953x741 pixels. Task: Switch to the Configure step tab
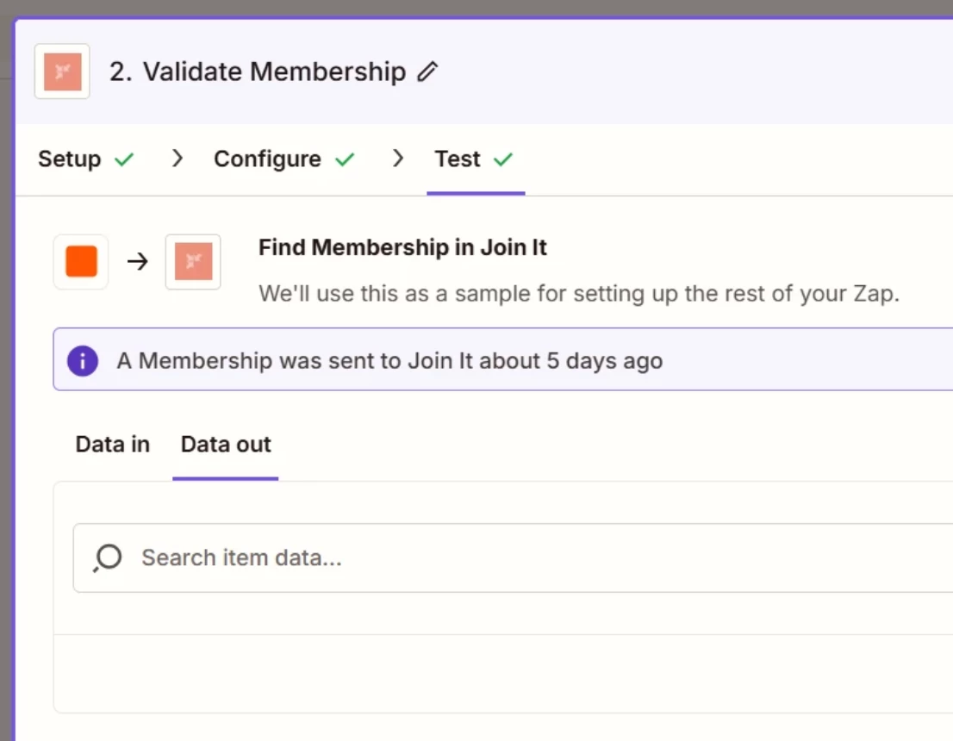pyautogui.click(x=267, y=159)
